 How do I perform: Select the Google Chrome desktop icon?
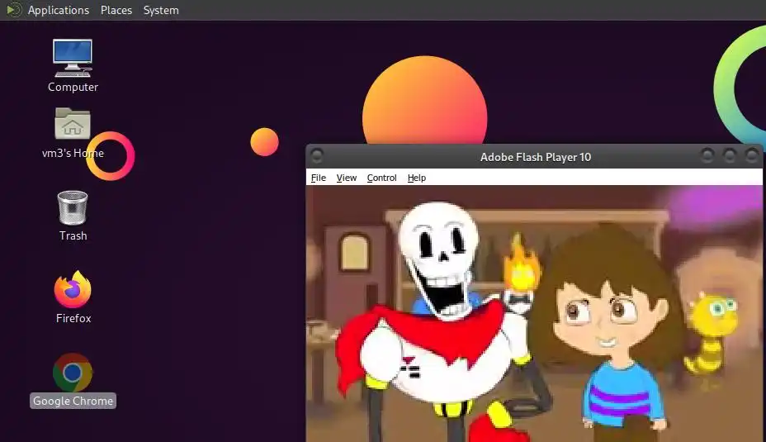73,372
